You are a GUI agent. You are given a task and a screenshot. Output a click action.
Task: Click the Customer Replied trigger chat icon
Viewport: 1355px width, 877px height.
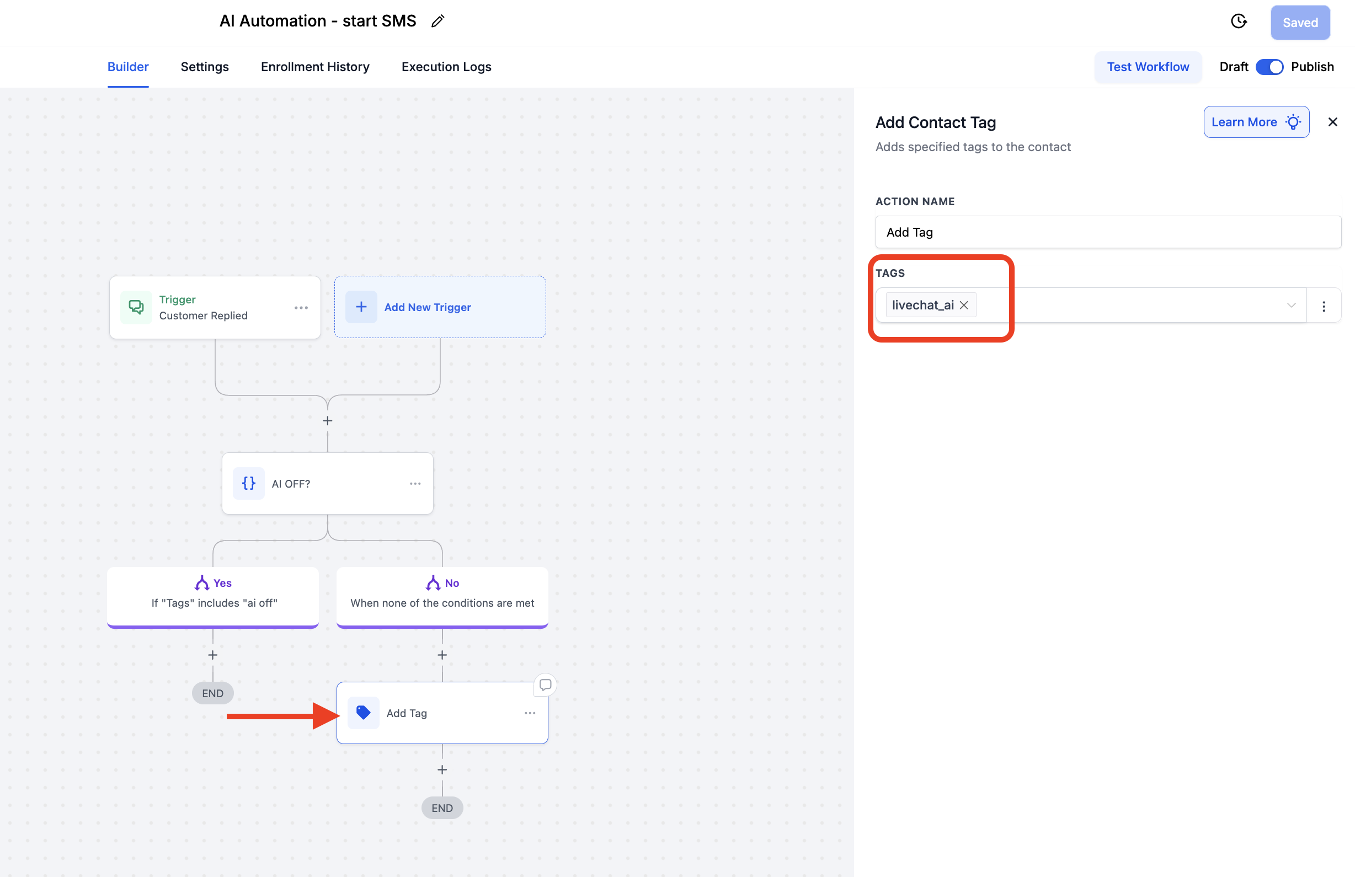pos(136,307)
